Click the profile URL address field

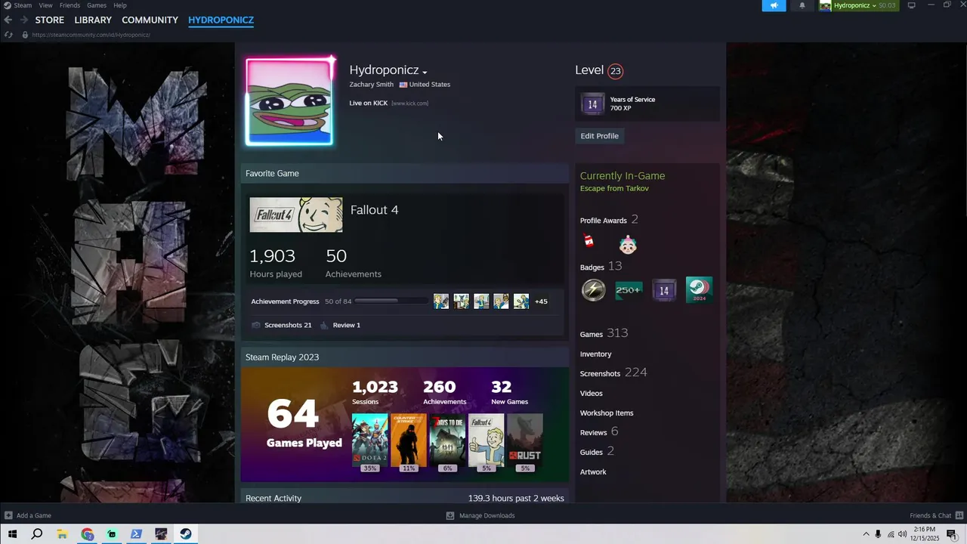coord(91,35)
